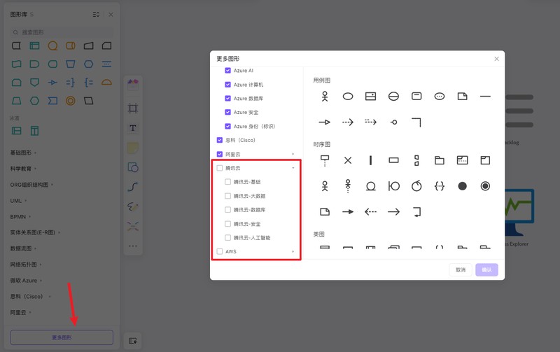Uncheck the Azure 身份（标识）checkbox
This screenshot has width=560, height=352.
point(228,126)
